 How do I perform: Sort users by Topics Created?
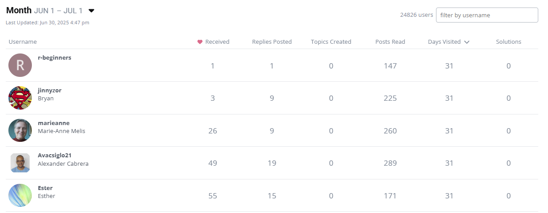coord(331,42)
